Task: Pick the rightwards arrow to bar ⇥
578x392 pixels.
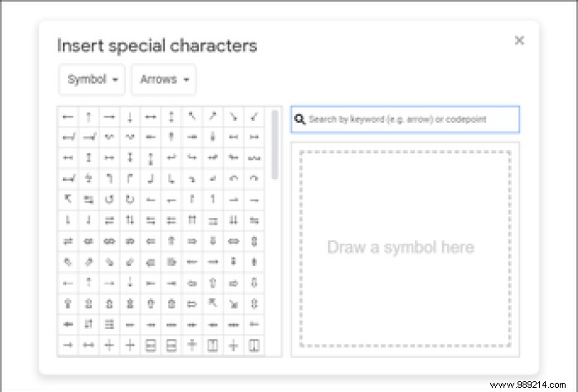Action: coord(171,283)
